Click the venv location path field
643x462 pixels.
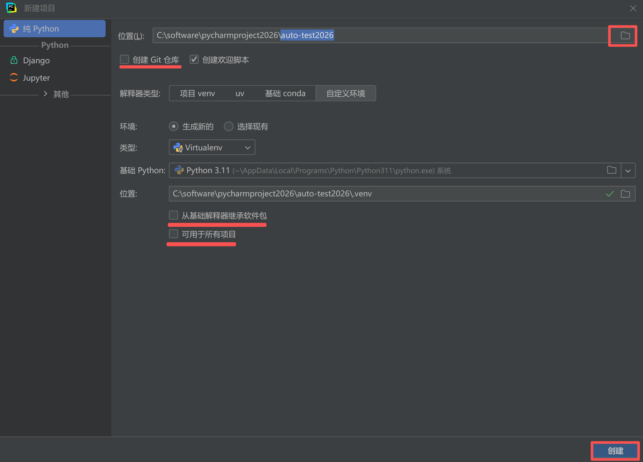pyautogui.click(x=402, y=194)
